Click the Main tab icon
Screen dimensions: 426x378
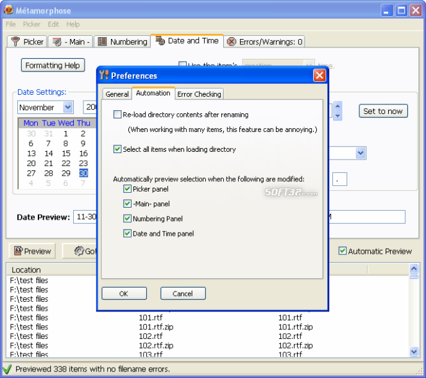57,42
